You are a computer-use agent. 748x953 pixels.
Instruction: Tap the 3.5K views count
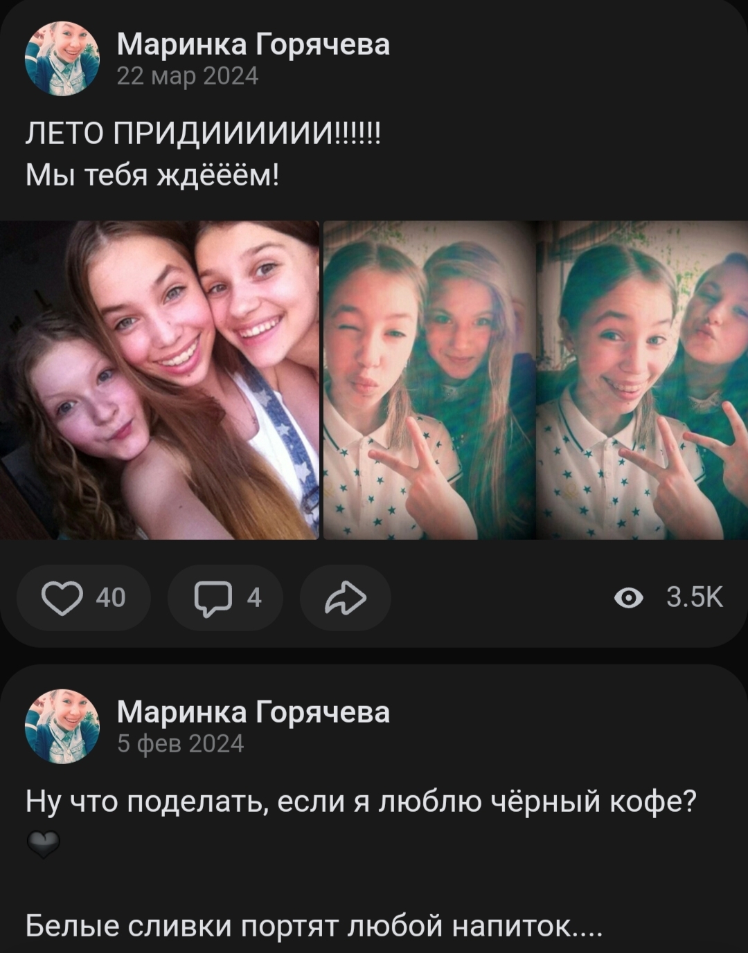pyautogui.click(x=695, y=598)
